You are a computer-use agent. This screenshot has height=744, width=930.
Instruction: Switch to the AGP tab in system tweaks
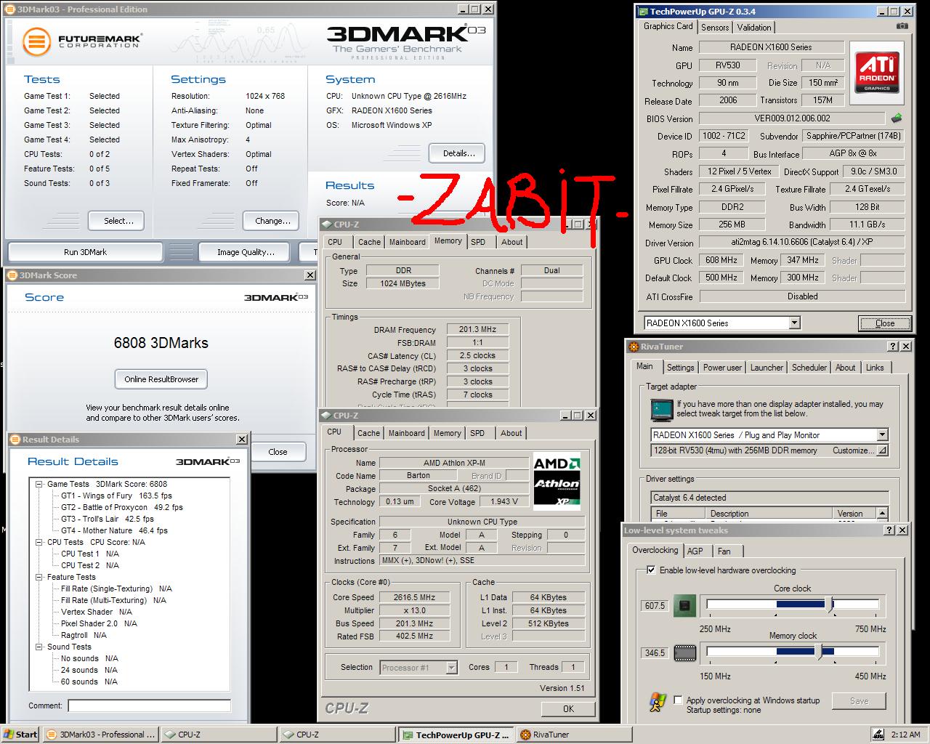click(x=695, y=551)
